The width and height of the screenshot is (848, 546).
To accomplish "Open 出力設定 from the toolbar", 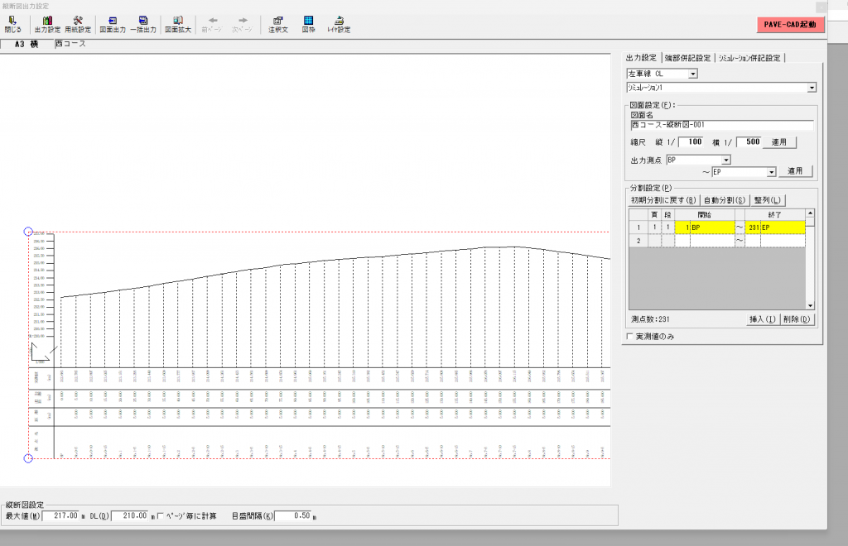I will click(x=47, y=24).
